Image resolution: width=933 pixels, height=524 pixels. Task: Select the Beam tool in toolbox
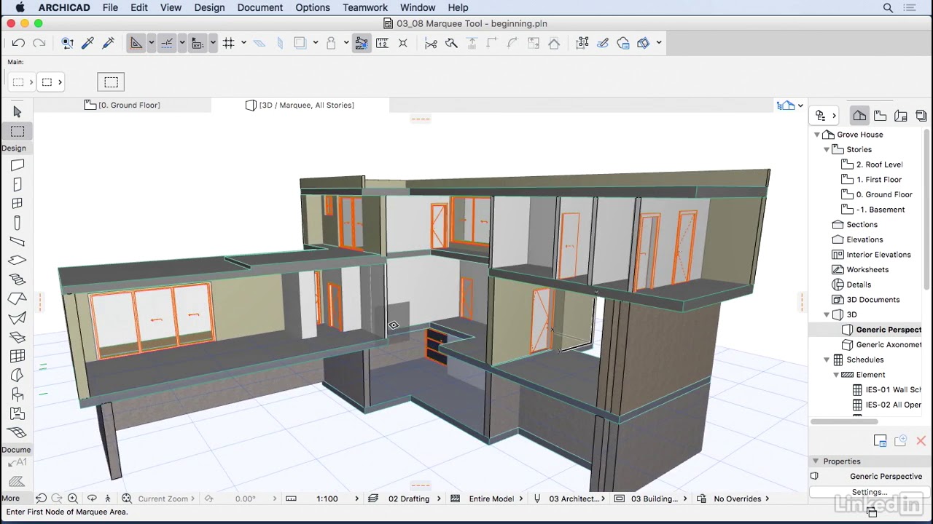click(17, 242)
